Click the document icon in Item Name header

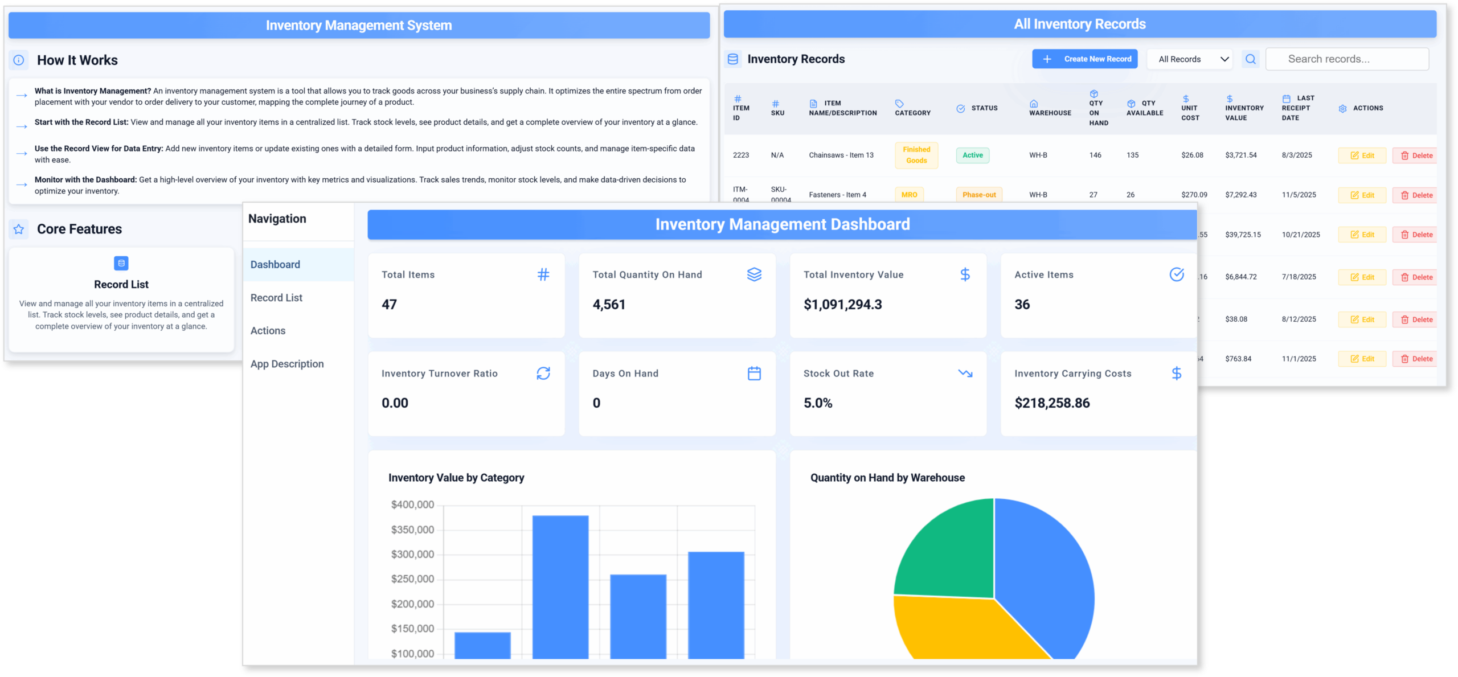813,104
